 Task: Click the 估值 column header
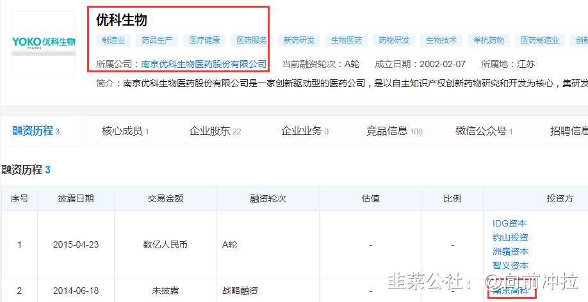[370, 198]
